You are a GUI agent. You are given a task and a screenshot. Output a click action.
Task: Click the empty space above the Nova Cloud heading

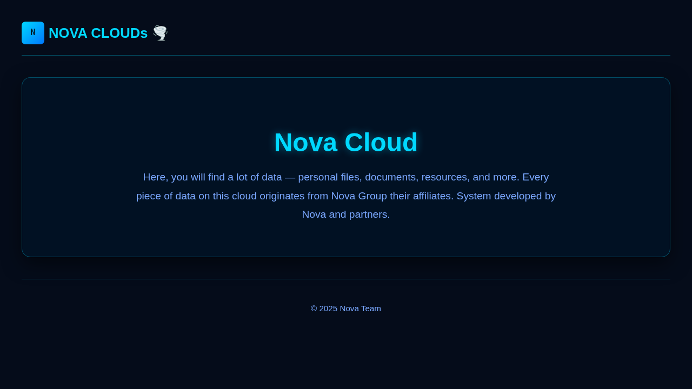pyautogui.click(x=346, y=103)
